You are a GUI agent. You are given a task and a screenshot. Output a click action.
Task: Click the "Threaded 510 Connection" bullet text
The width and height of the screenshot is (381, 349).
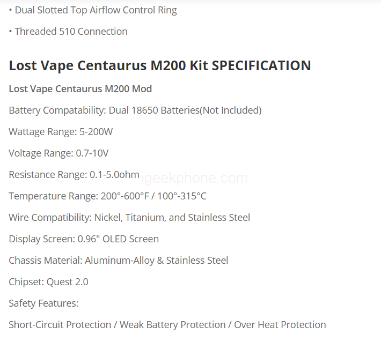[x=71, y=32]
